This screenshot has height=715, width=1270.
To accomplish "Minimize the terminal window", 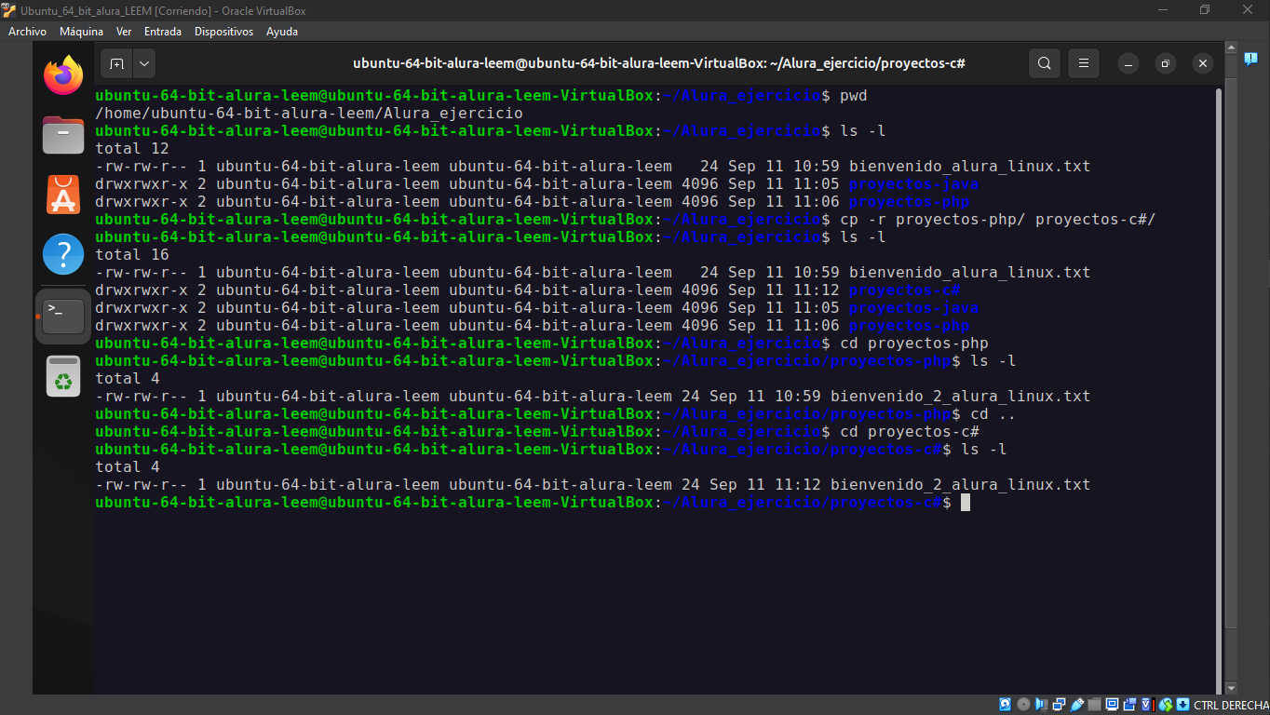I will click(1128, 63).
